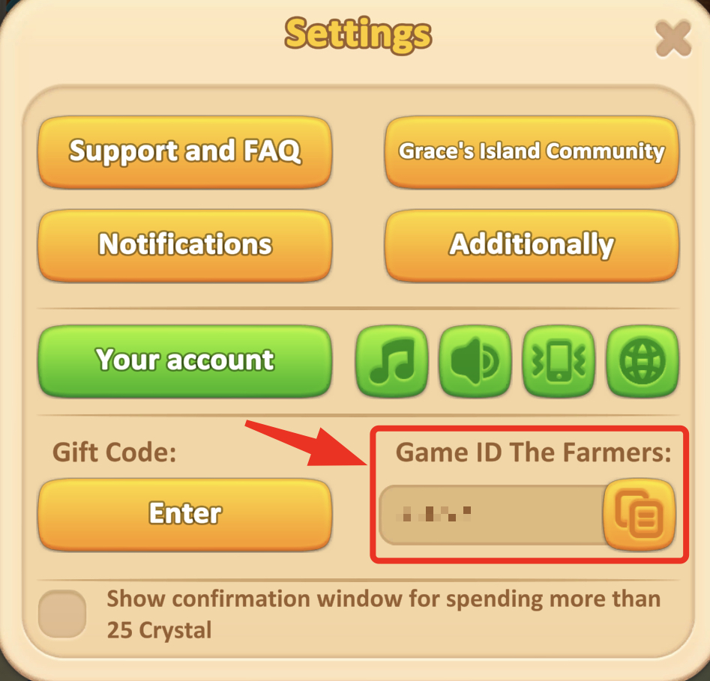Click Game ID The Farmers label
Image resolution: width=710 pixels, height=681 pixels.
(x=533, y=452)
